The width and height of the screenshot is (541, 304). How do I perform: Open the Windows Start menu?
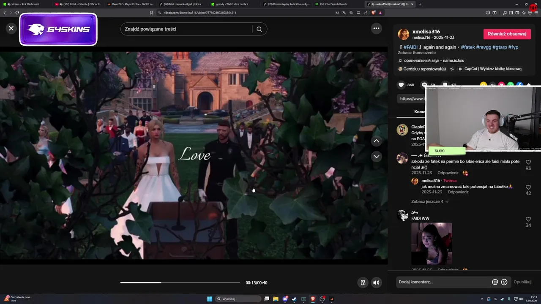click(210, 299)
